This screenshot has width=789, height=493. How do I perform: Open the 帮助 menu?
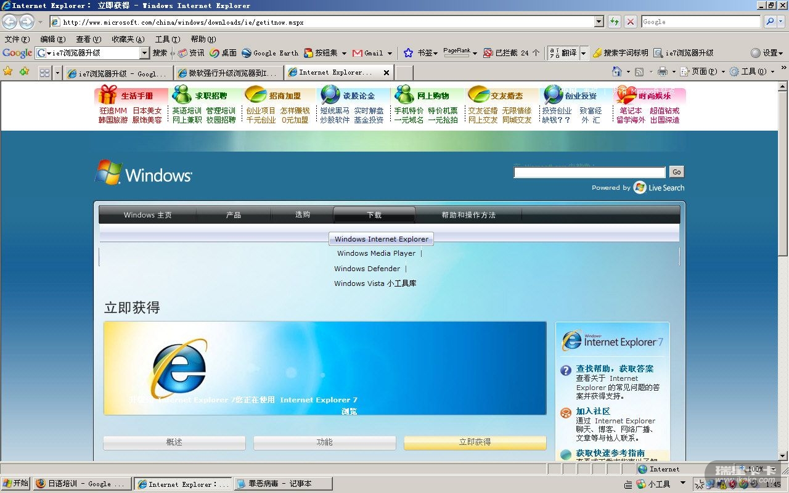203,39
